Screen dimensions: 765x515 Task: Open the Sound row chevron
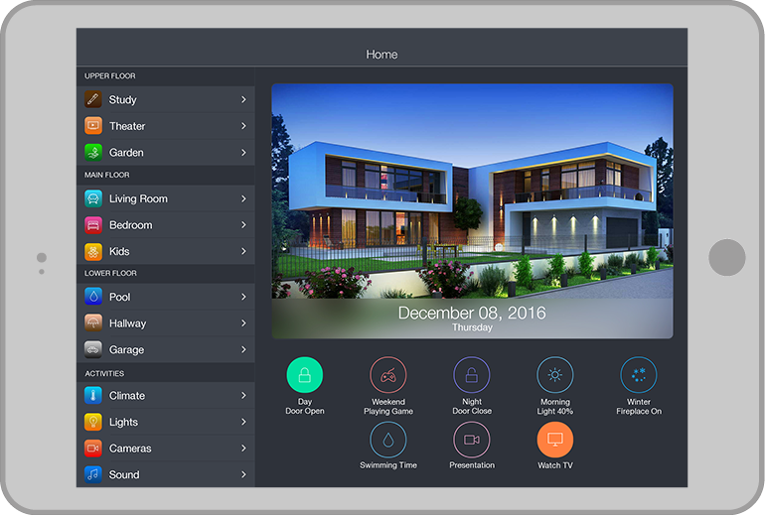(x=243, y=474)
